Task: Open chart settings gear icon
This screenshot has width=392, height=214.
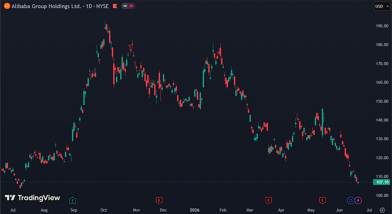Action: 382,210
